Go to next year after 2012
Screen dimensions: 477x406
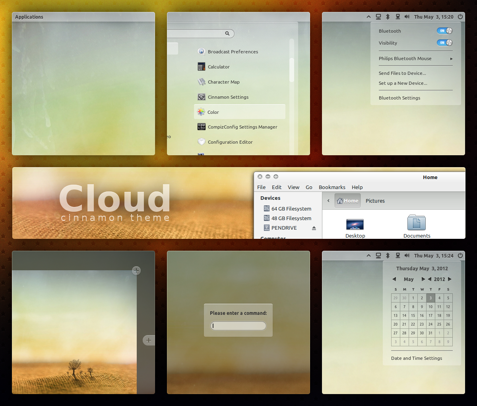[x=450, y=279]
